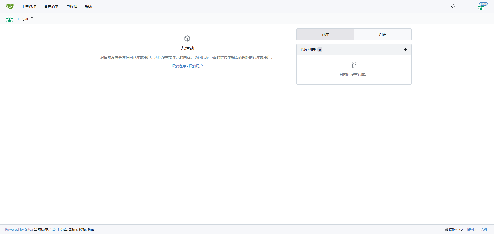The width and height of the screenshot is (494, 234).
Task: Click the cube no-activity icon
Action: pyautogui.click(x=187, y=39)
